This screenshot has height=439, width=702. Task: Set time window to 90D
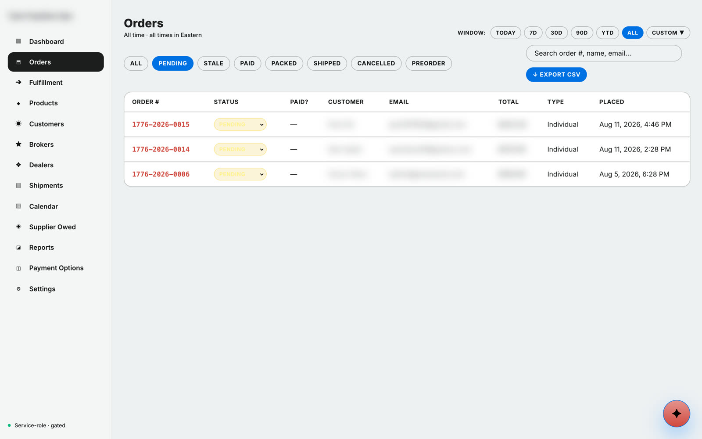click(x=582, y=32)
